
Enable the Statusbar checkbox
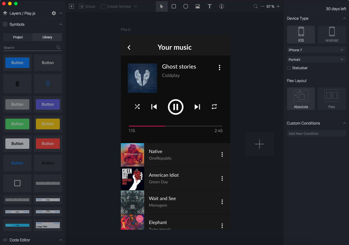click(289, 68)
